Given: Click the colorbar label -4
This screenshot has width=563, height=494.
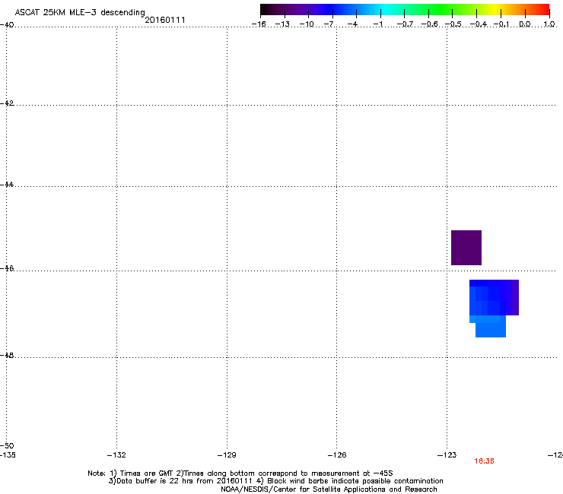Looking at the screenshot, I should coord(352,24).
